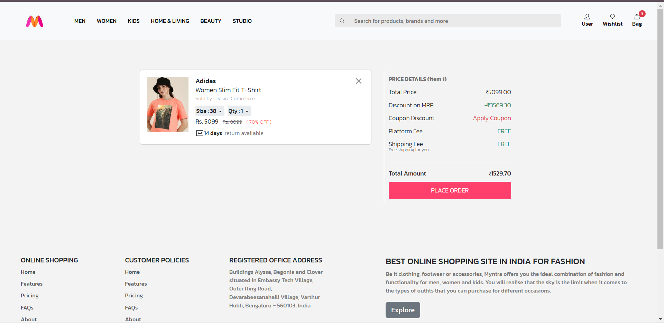This screenshot has width=664, height=323.
Task: Click the Adidas brand name
Action: point(206,81)
